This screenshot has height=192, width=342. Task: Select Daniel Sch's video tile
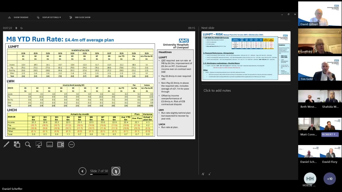(309, 155)
